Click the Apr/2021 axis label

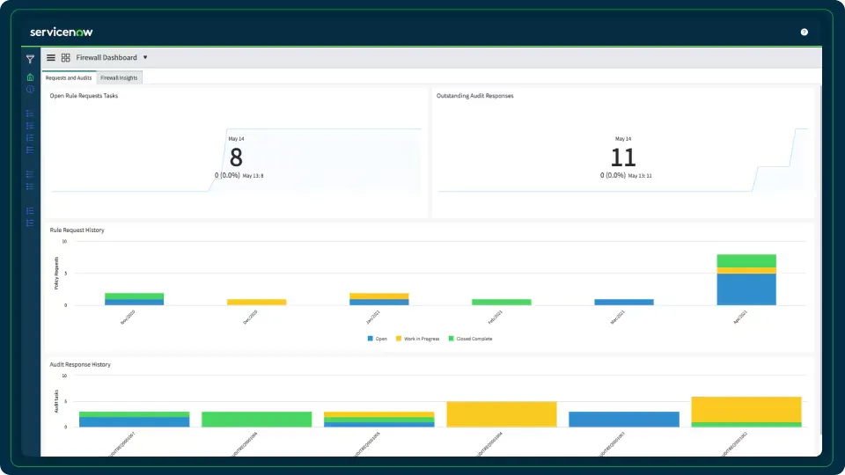[740, 318]
